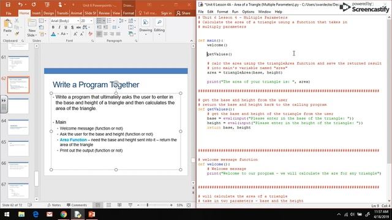Image resolution: width=392 pixels, height=220 pixels.
Task: Open the Notes pane button
Action: [55, 205]
